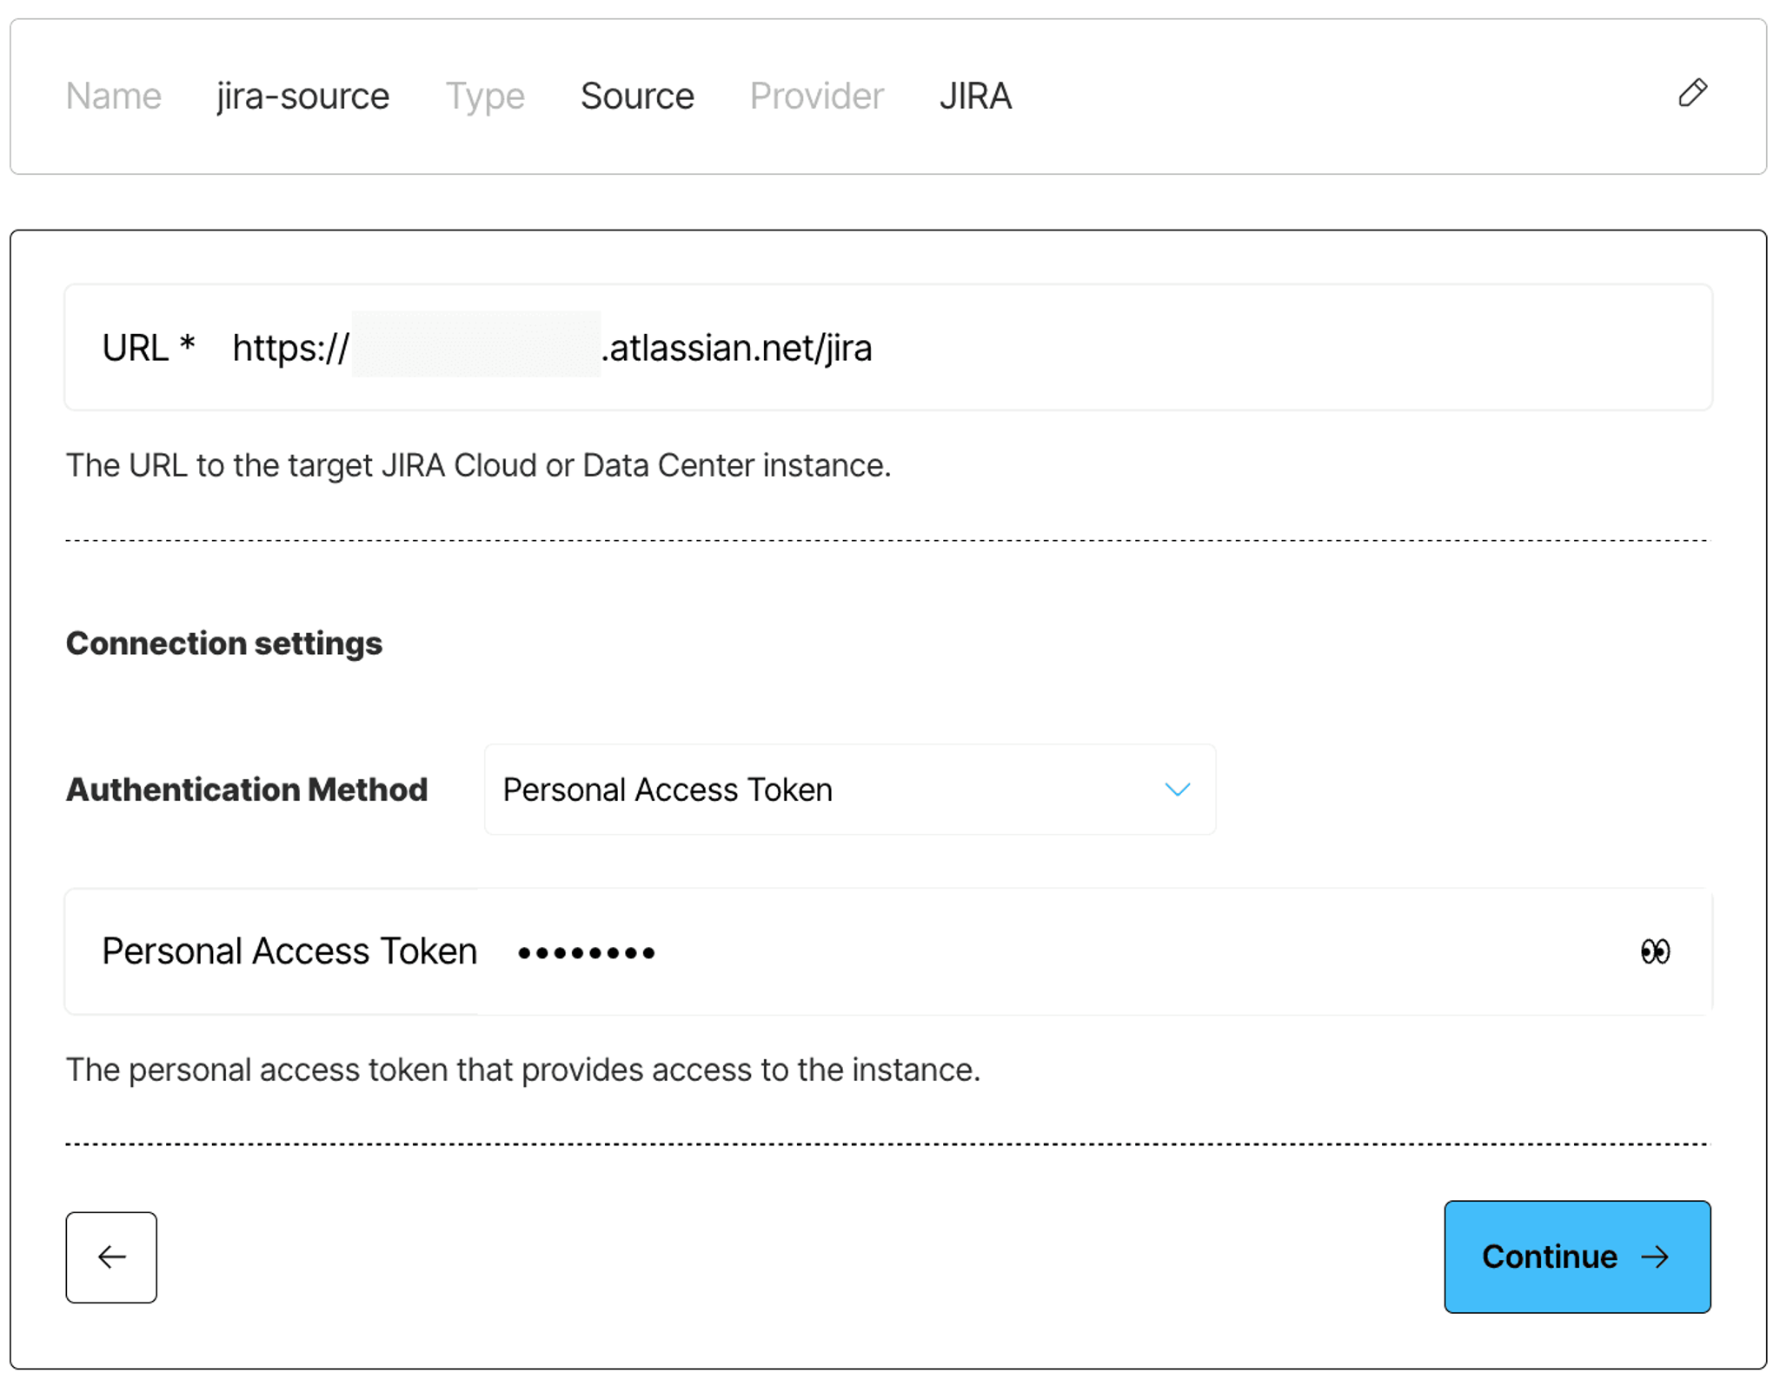Click the 'Connection settings' heading
Image resolution: width=1780 pixels, height=1387 pixels.
pyautogui.click(x=224, y=643)
